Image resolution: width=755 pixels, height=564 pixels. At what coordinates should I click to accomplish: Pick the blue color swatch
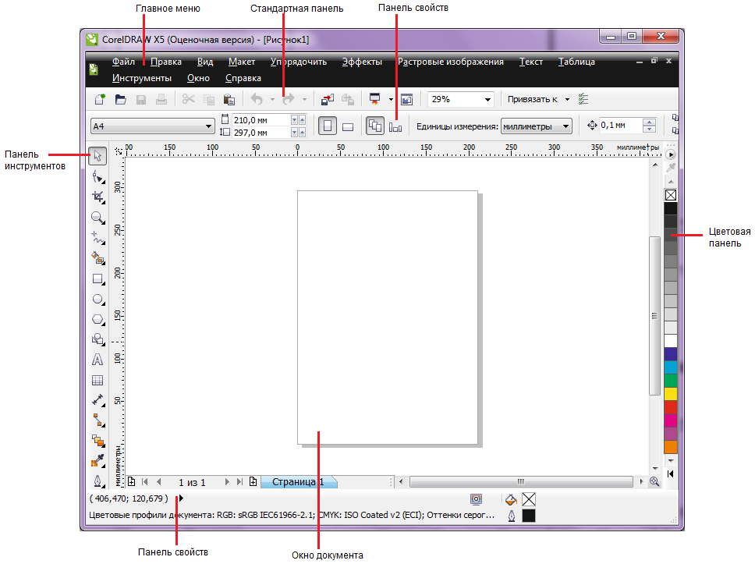pyautogui.click(x=671, y=353)
